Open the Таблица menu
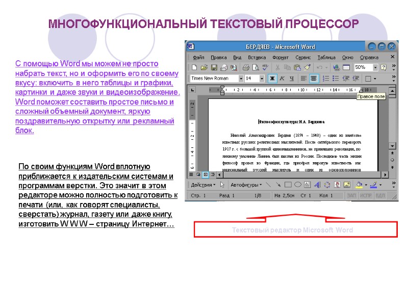This screenshot has height=306, width=408. [x=326, y=58]
